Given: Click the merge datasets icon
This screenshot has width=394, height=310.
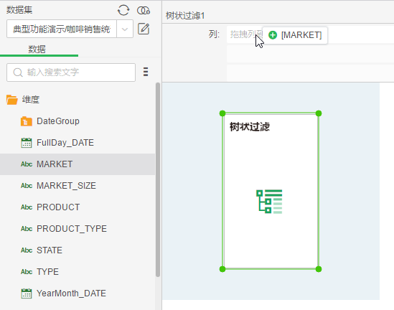Looking at the screenshot, I should [x=144, y=11].
